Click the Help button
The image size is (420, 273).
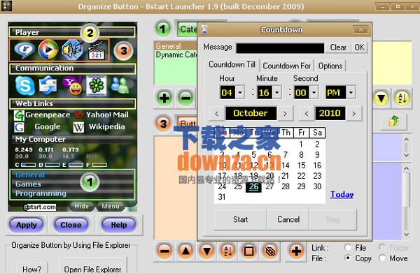[x=119, y=225]
